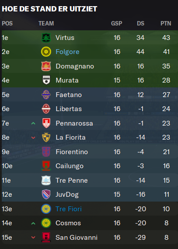Click the red down arrow beside San Giovanni
The image size is (178, 249).
click(33, 238)
